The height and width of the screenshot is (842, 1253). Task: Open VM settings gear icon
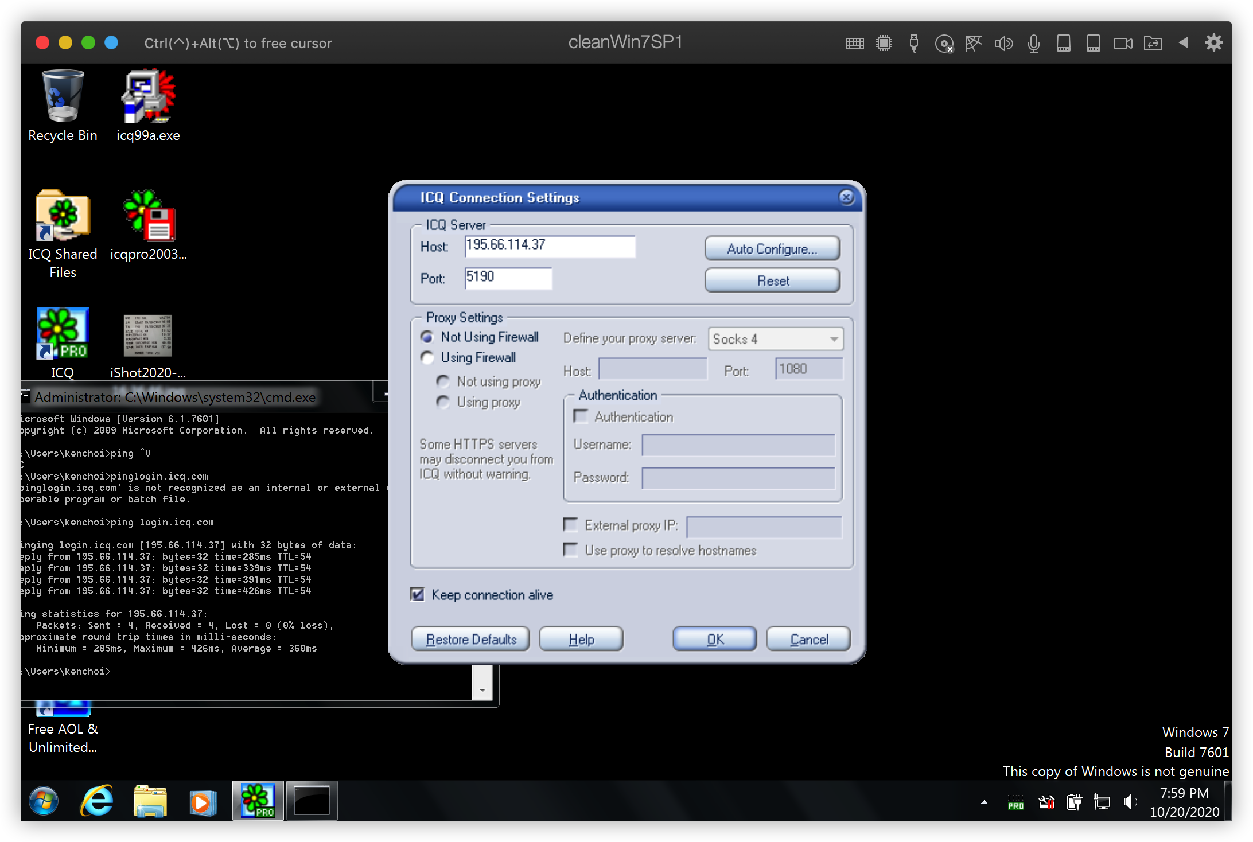tap(1213, 43)
